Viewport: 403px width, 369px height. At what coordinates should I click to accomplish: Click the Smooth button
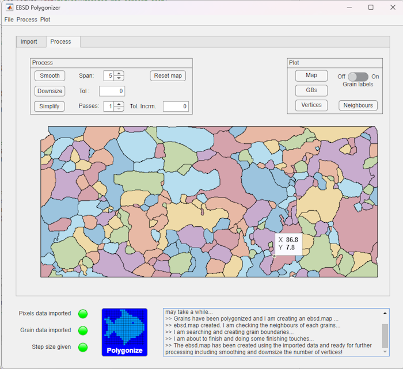tap(50, 76)
